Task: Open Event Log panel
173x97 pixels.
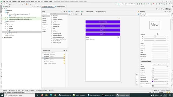Action: [156, 91]
